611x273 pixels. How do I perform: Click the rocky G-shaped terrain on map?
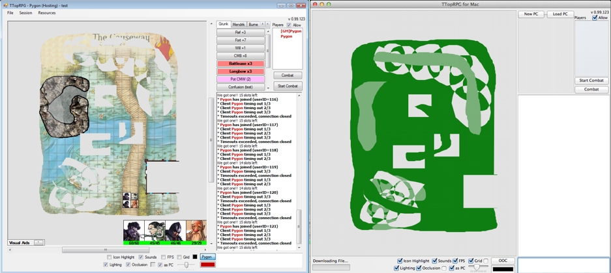tap(65, 106)
